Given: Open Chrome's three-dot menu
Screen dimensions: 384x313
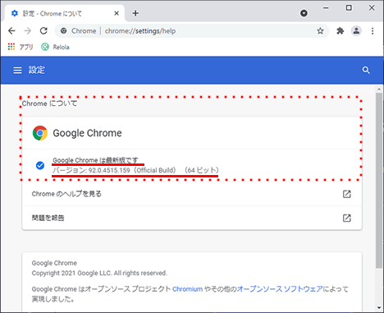Looking at the screenshot, I should point(373,31).
